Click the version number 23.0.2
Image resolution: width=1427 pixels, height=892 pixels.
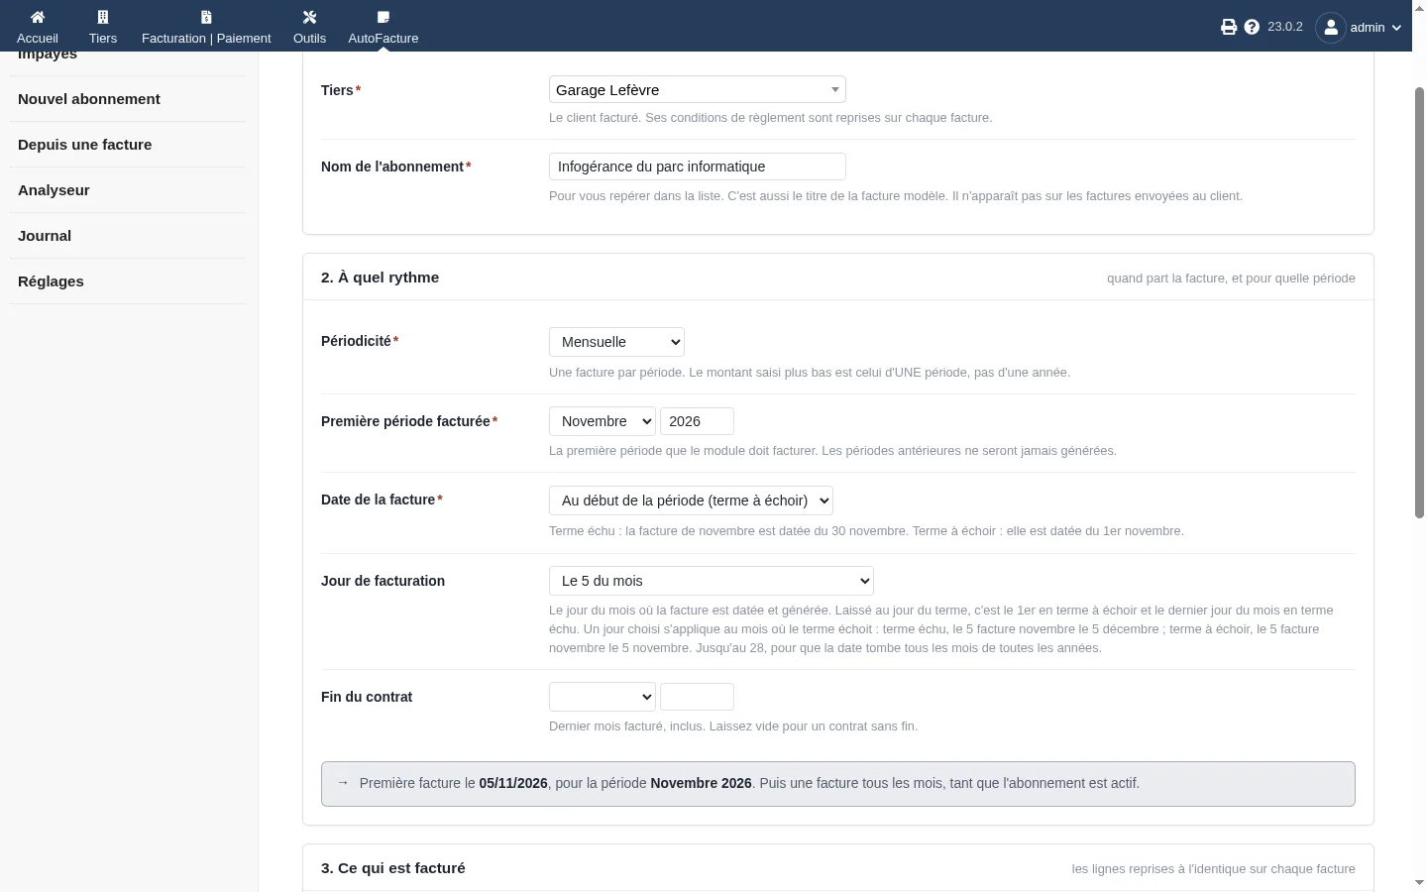1285,27
